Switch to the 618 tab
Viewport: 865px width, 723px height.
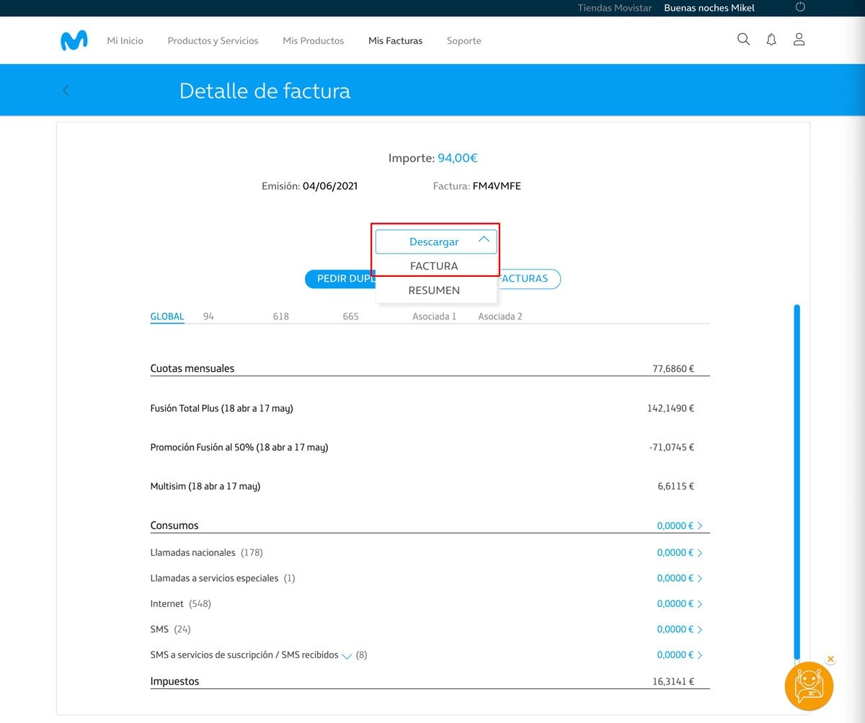(280, 316)
